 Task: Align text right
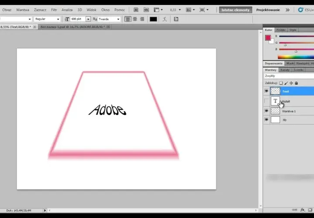142,19
